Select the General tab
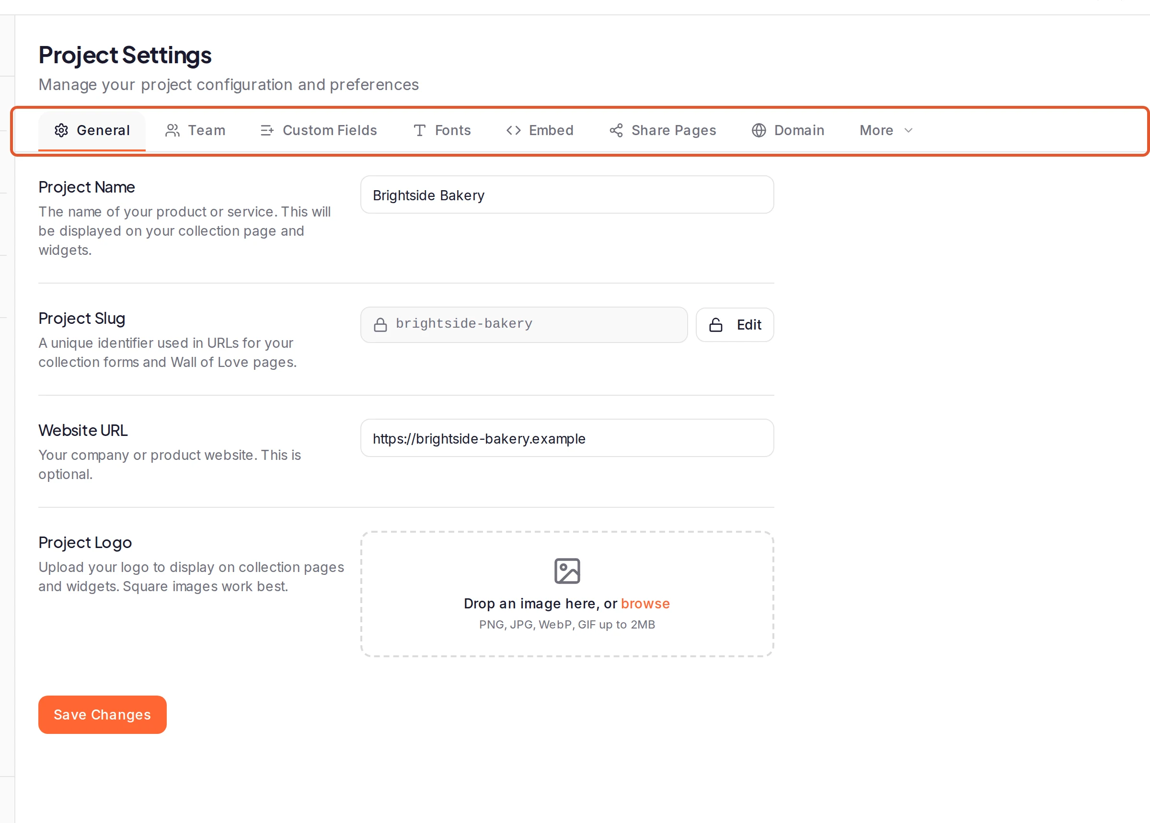The width and height of the screenshot is (1150, 823). point(92,130)
